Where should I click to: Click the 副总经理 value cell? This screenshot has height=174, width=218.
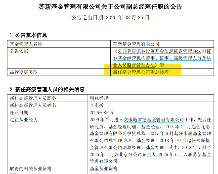pos(150,98)
